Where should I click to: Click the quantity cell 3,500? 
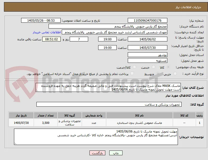pos(46,123)
